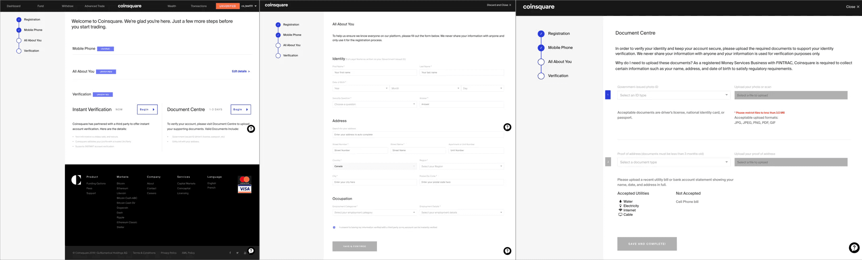Expand the Choose a question security dropdown

click(374, 104)
